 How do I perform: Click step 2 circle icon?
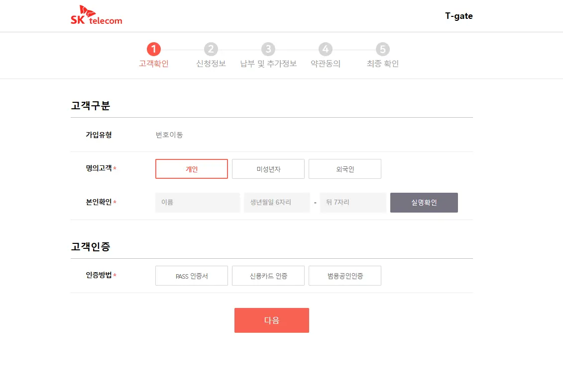tap(211, 49)
